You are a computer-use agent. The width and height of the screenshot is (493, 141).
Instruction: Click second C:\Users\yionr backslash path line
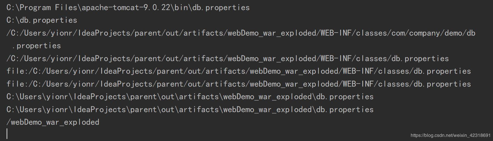(x=190, y=110)
